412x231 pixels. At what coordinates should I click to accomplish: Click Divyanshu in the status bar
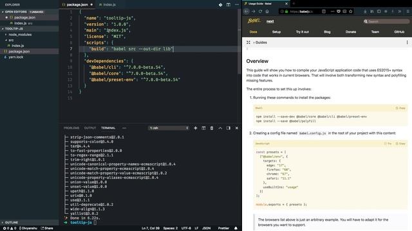pos(28,228)
